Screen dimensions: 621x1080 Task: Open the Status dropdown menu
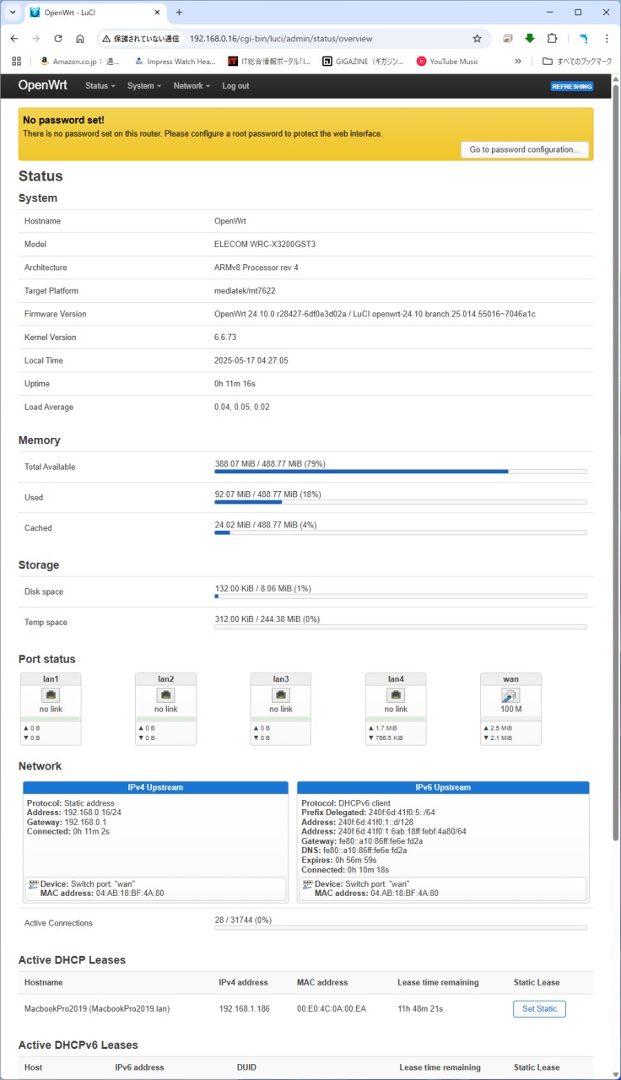click(100, 86)
